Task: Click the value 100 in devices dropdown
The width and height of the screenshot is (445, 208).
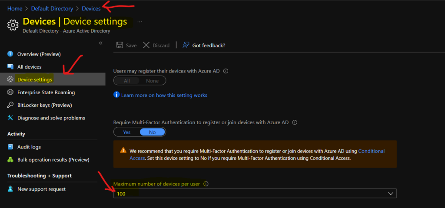Action: [121, 194]
